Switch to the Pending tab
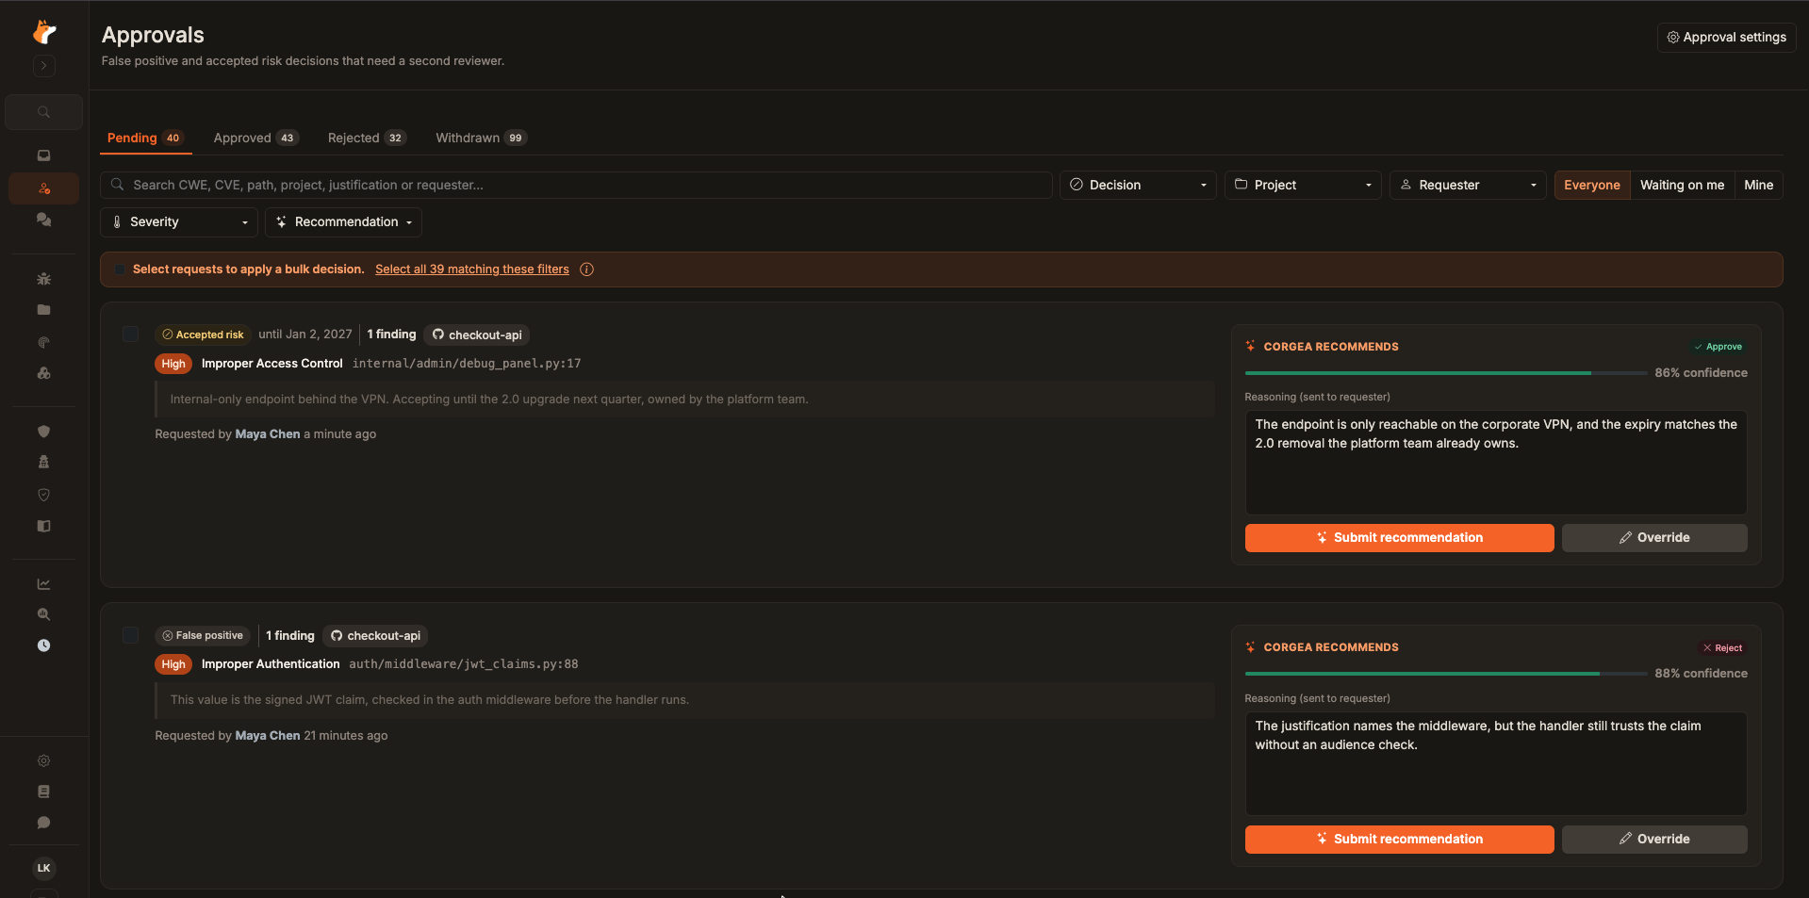Screen dimensions: 1809x898 tap(145, 138)
